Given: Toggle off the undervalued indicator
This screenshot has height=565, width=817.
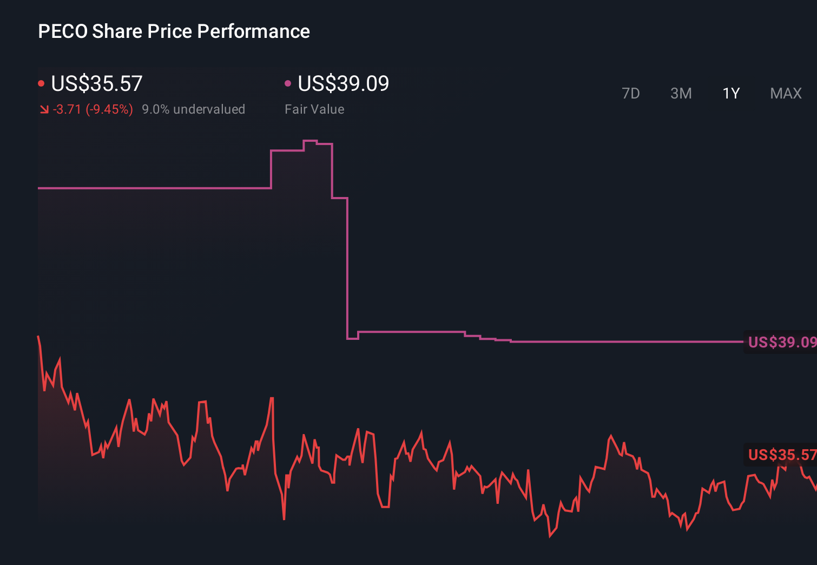Looking at the screenshot, I should coord(194,109).
